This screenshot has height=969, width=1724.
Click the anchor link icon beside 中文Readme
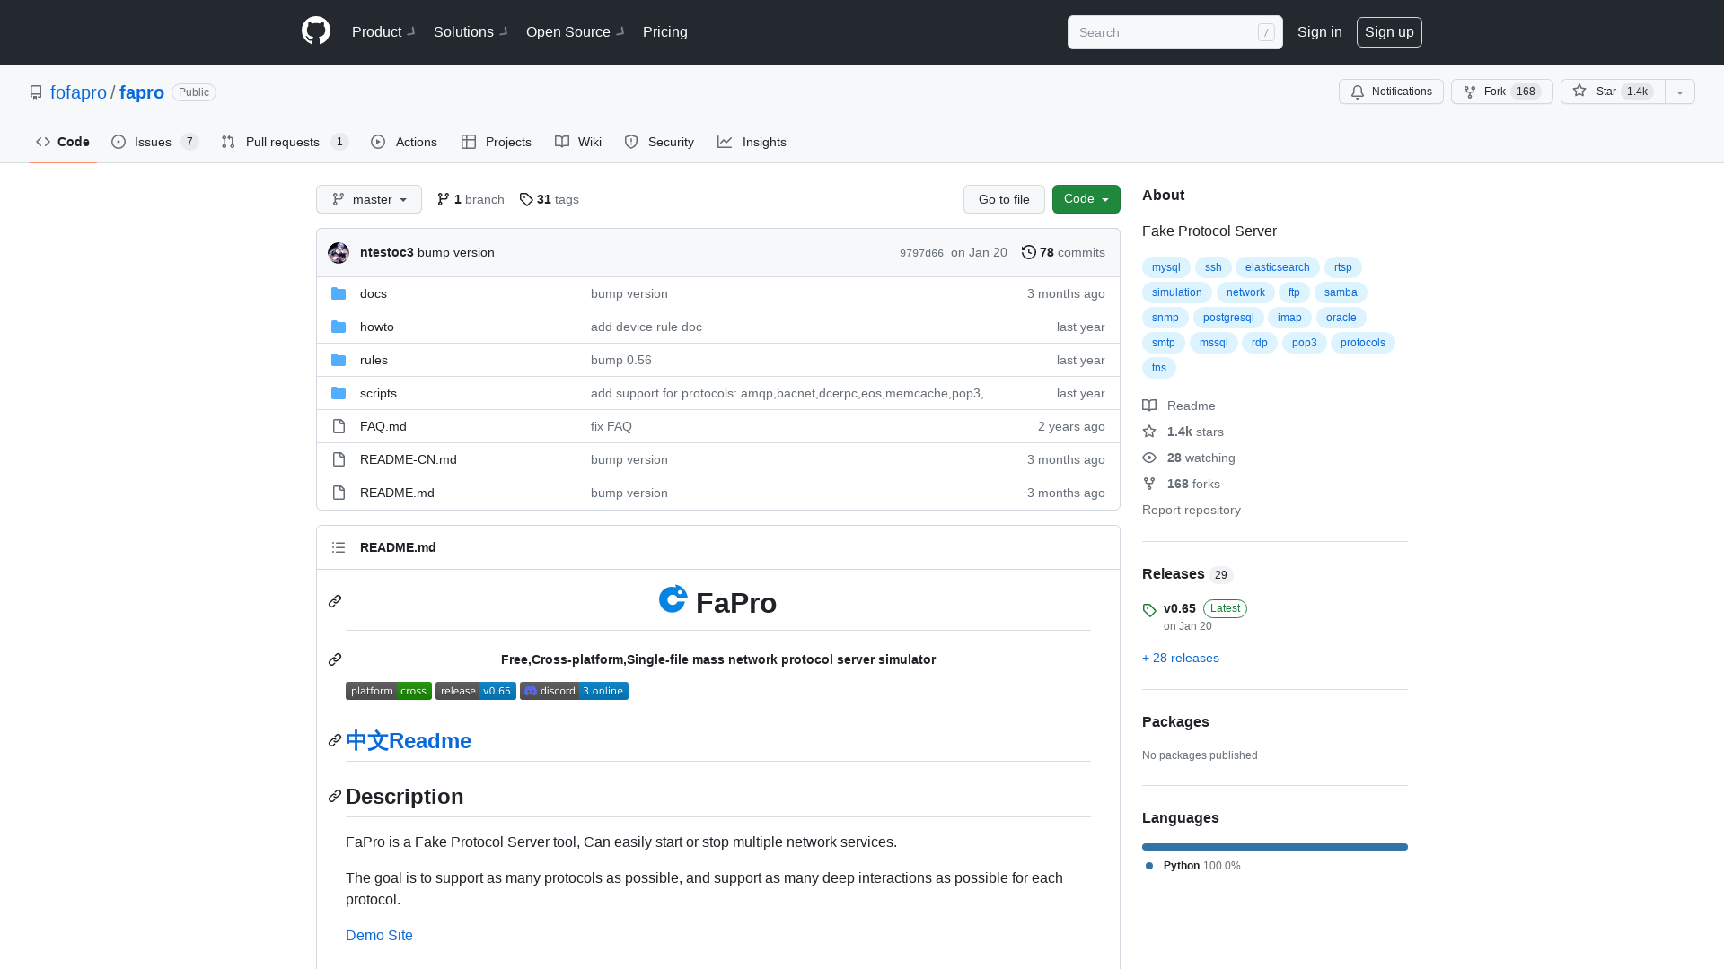pos(335,740)
